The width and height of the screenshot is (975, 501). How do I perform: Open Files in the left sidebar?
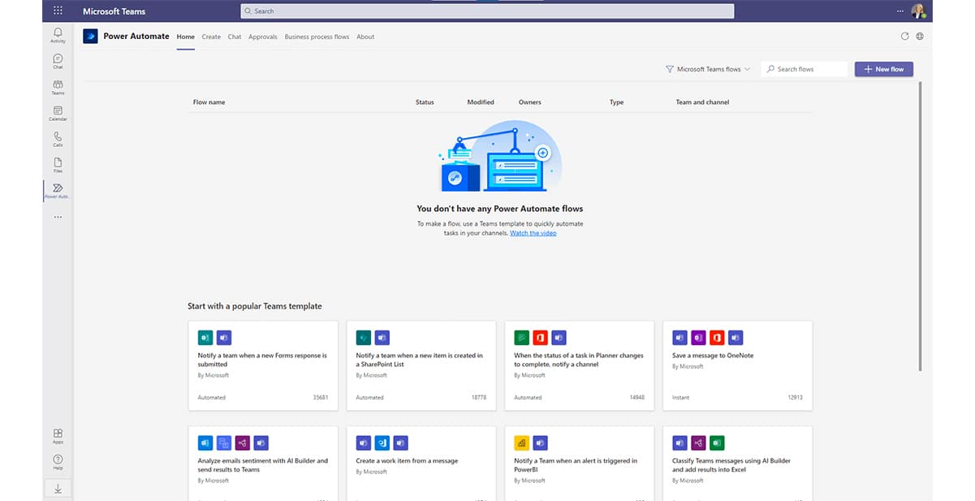(x=58, y=165)
